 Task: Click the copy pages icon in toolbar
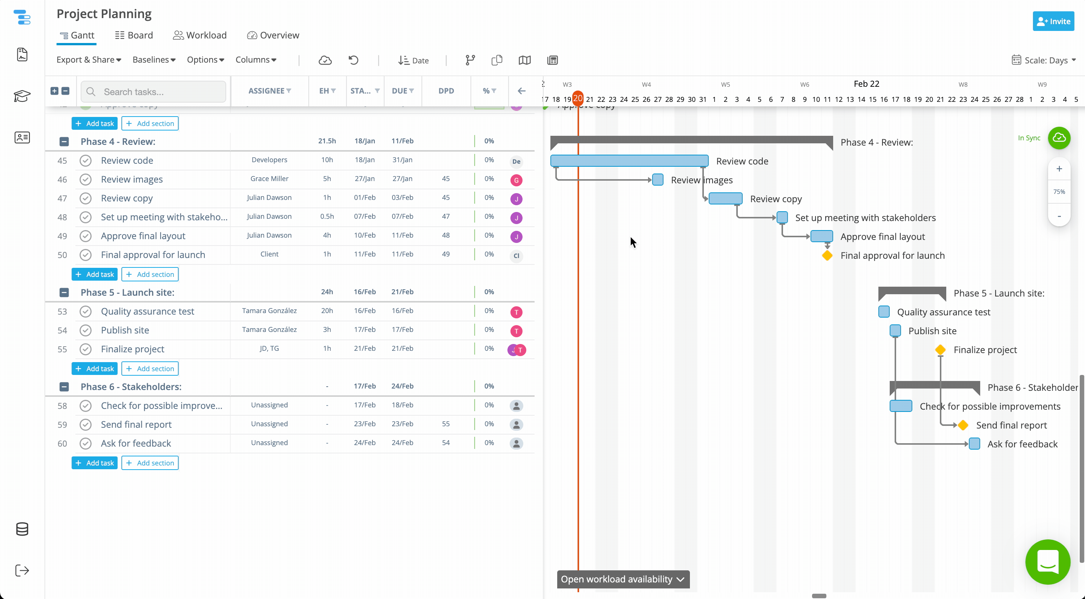coord(497,60)
